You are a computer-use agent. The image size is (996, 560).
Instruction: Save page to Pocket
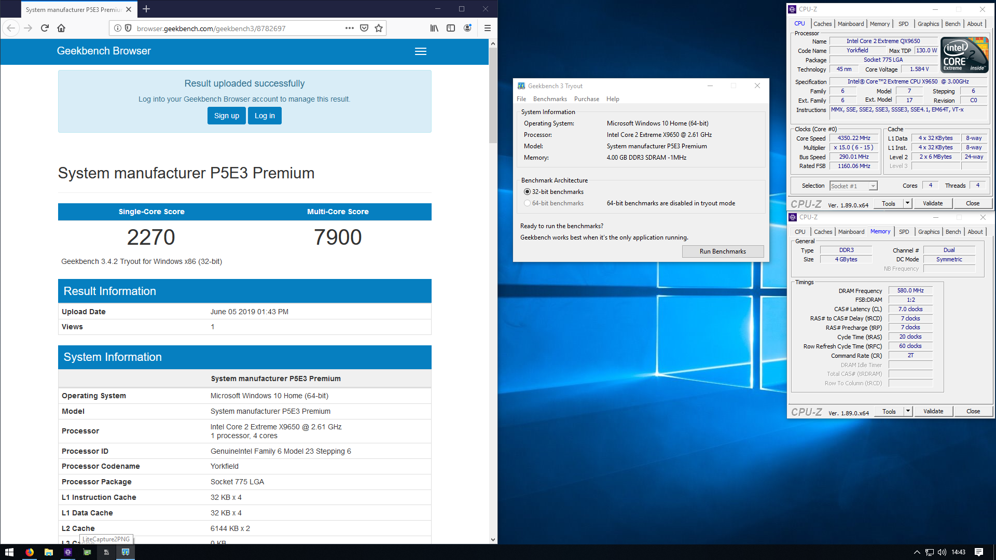point(364,28)
